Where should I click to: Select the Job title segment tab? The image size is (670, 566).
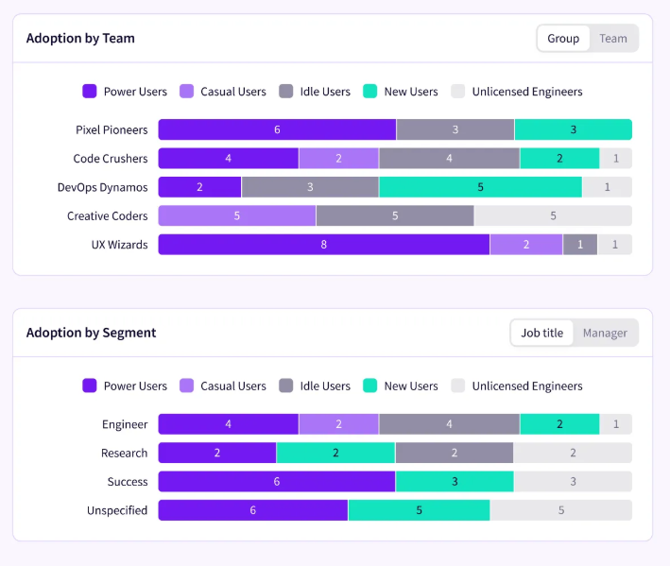pyautogui.click(x=541, y=333)
